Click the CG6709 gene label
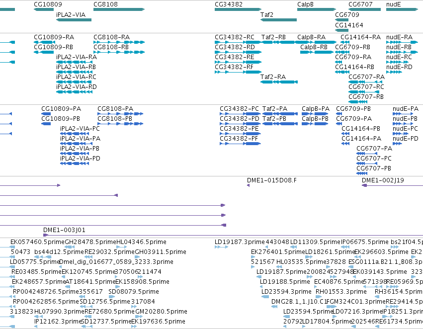The image size is (423, 329). point(347,14)
